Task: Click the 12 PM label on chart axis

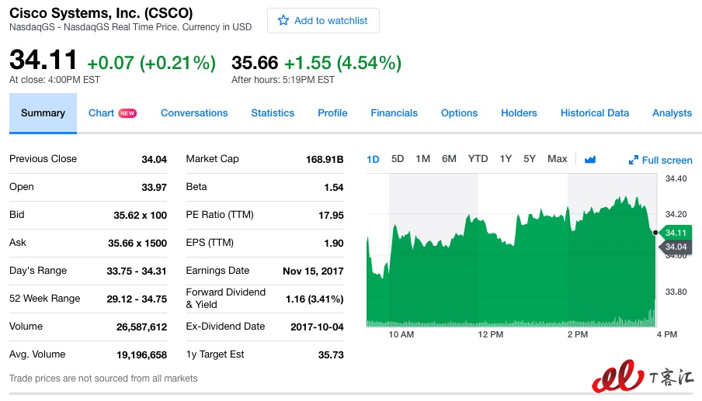Action: click(x=490, y=334)
